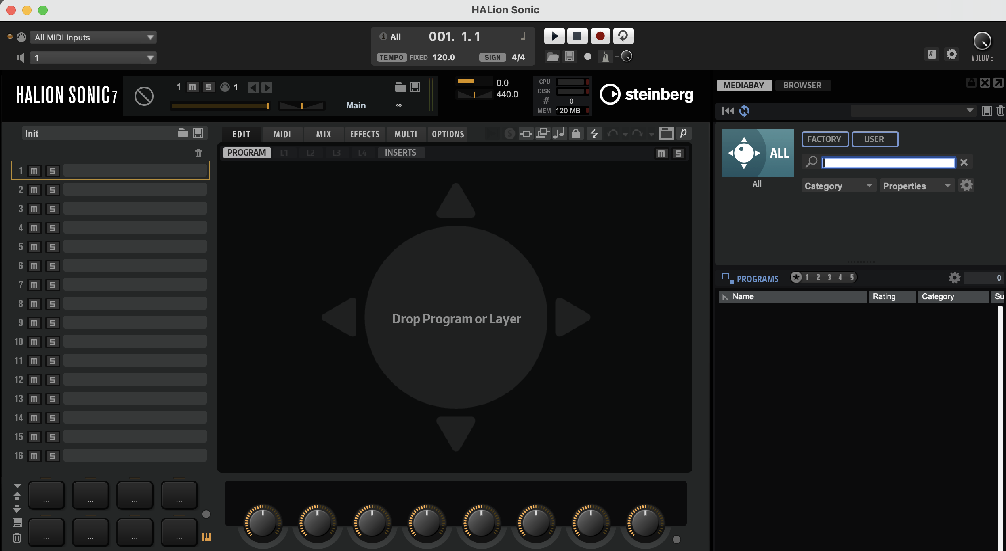1006x551 pixels.
Task: Open the All MIDI Inputs dropdown
Action: click(93, 38)
